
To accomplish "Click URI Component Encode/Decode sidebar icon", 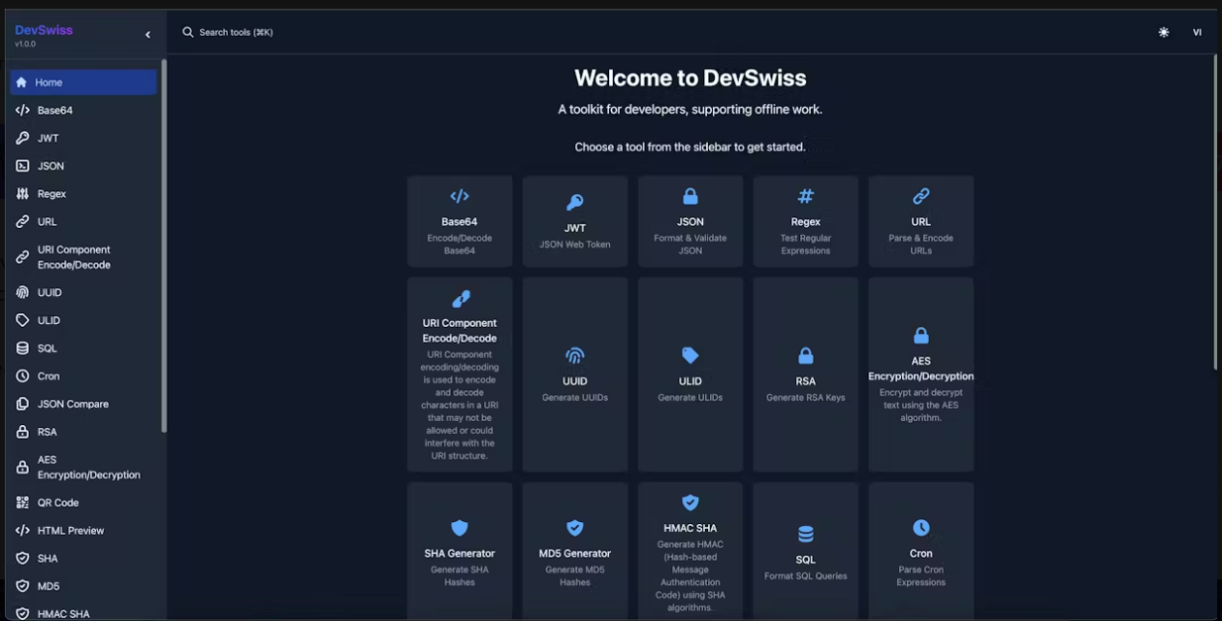I will (22, 257).
